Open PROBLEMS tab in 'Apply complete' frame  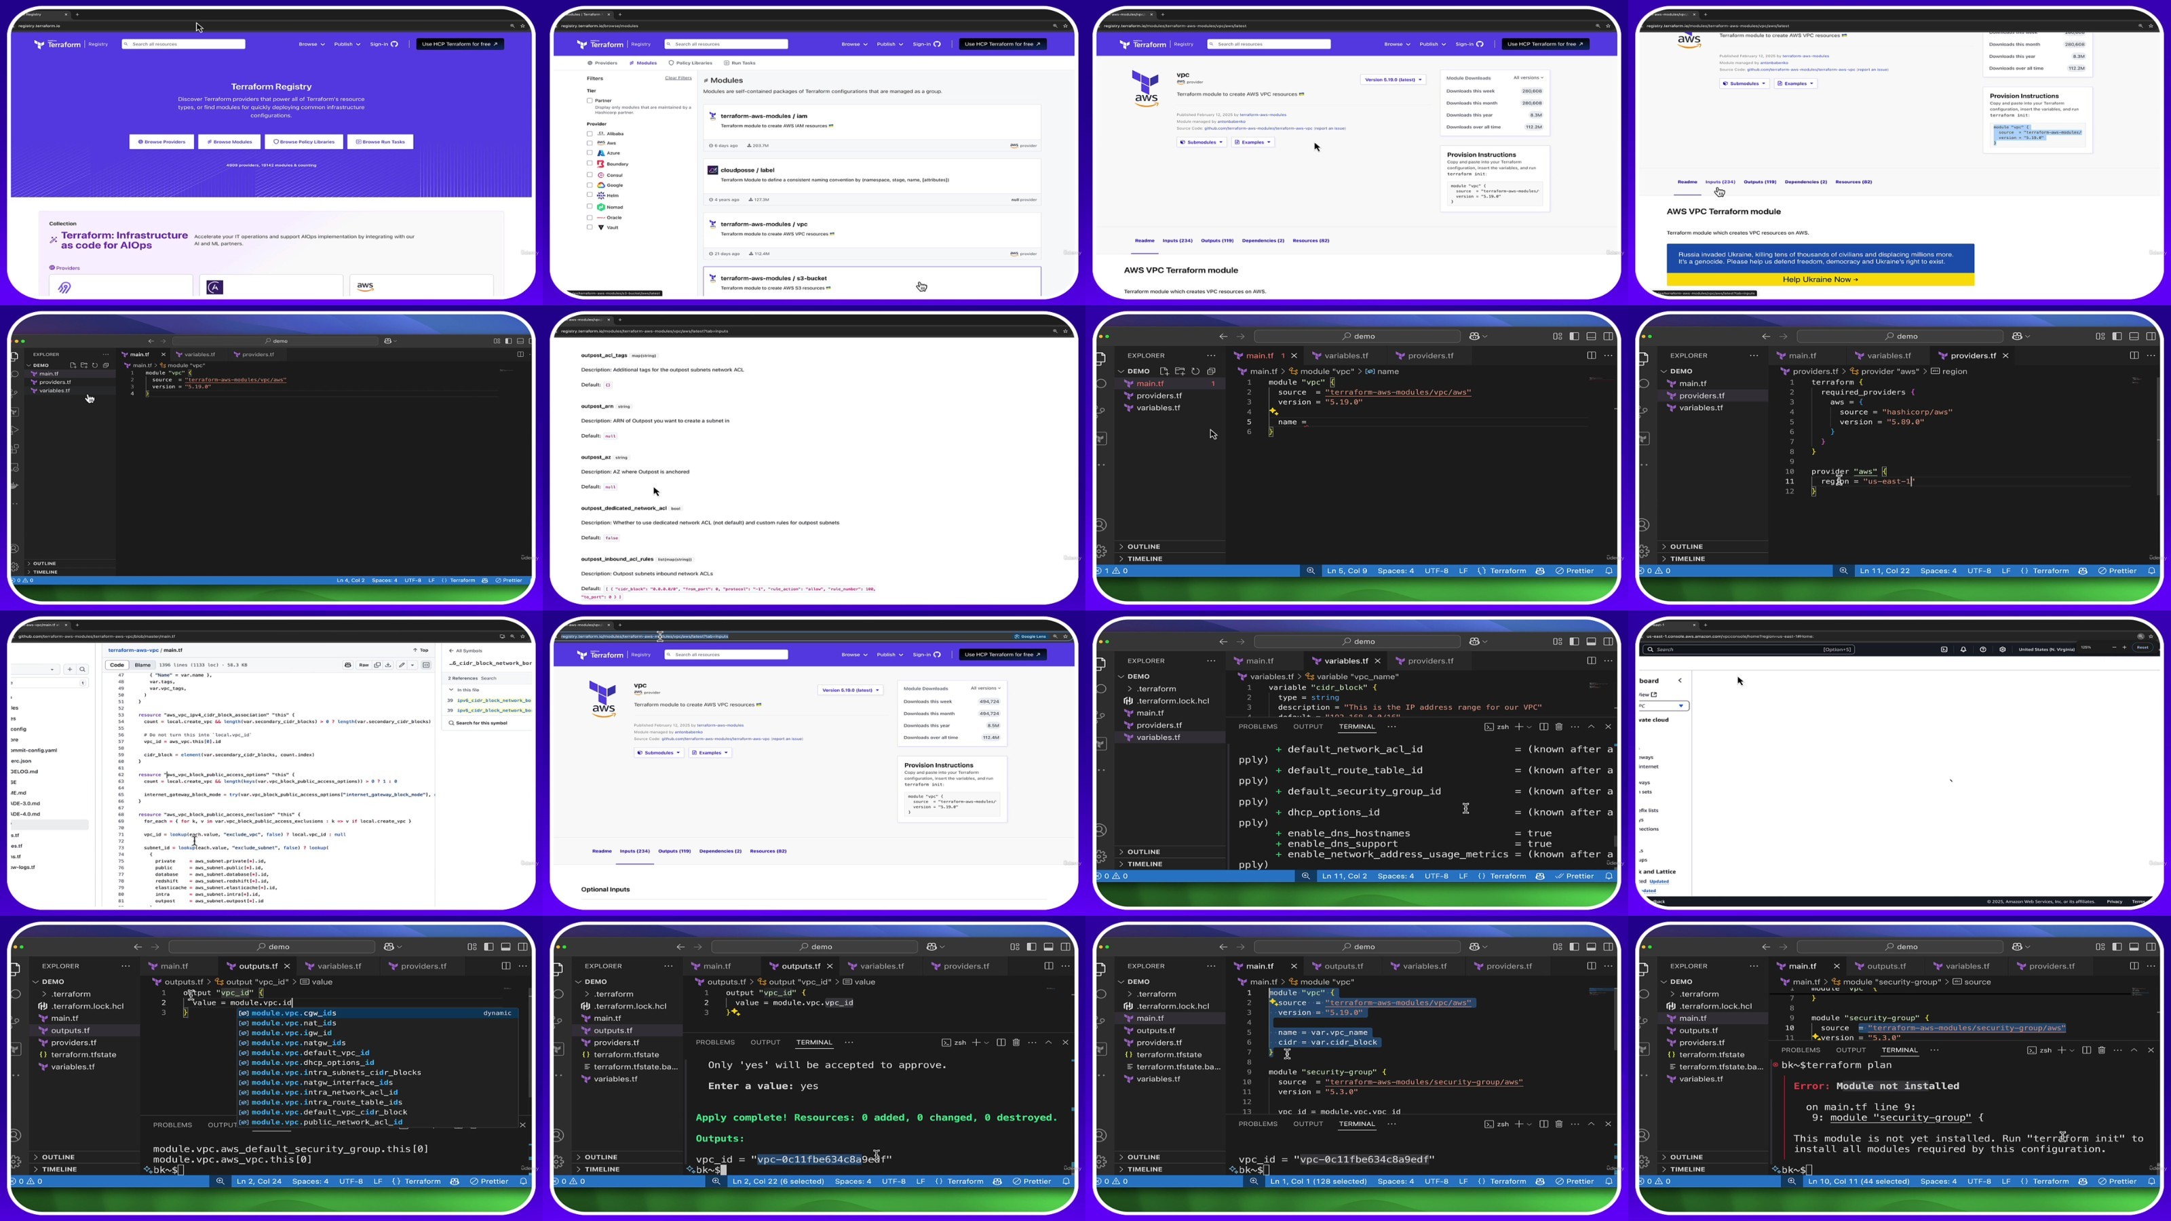pos(716,1043)
